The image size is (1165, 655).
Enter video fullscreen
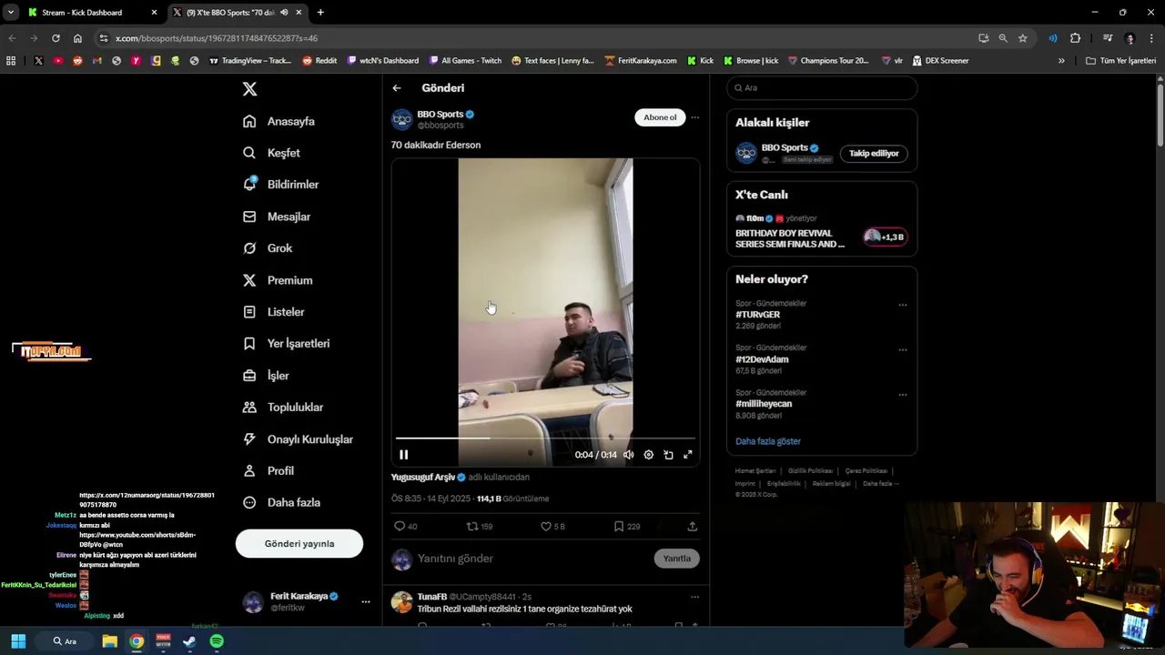[688, 455]
